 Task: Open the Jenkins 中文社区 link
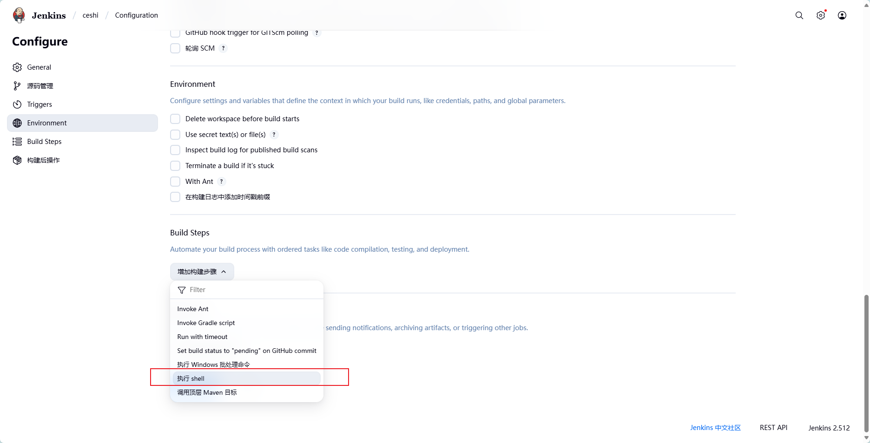pos(715,427)
